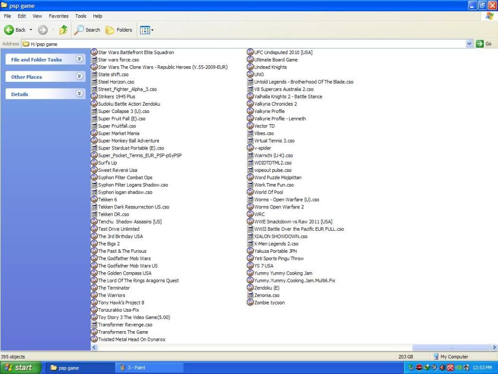The image size is (498, 374).
Task: Click the Views grid icon
Action: click(145, 30)
